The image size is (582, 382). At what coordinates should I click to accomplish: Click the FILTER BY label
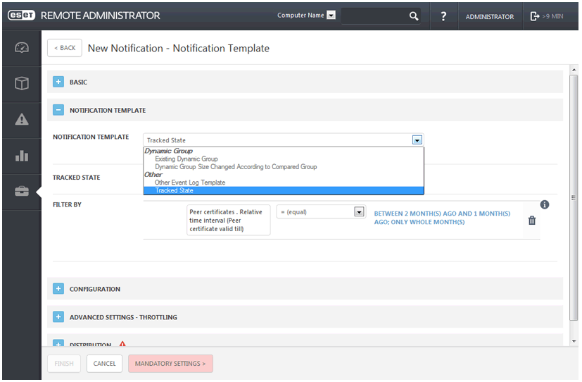pyautogui.click(x=67, y=204)
